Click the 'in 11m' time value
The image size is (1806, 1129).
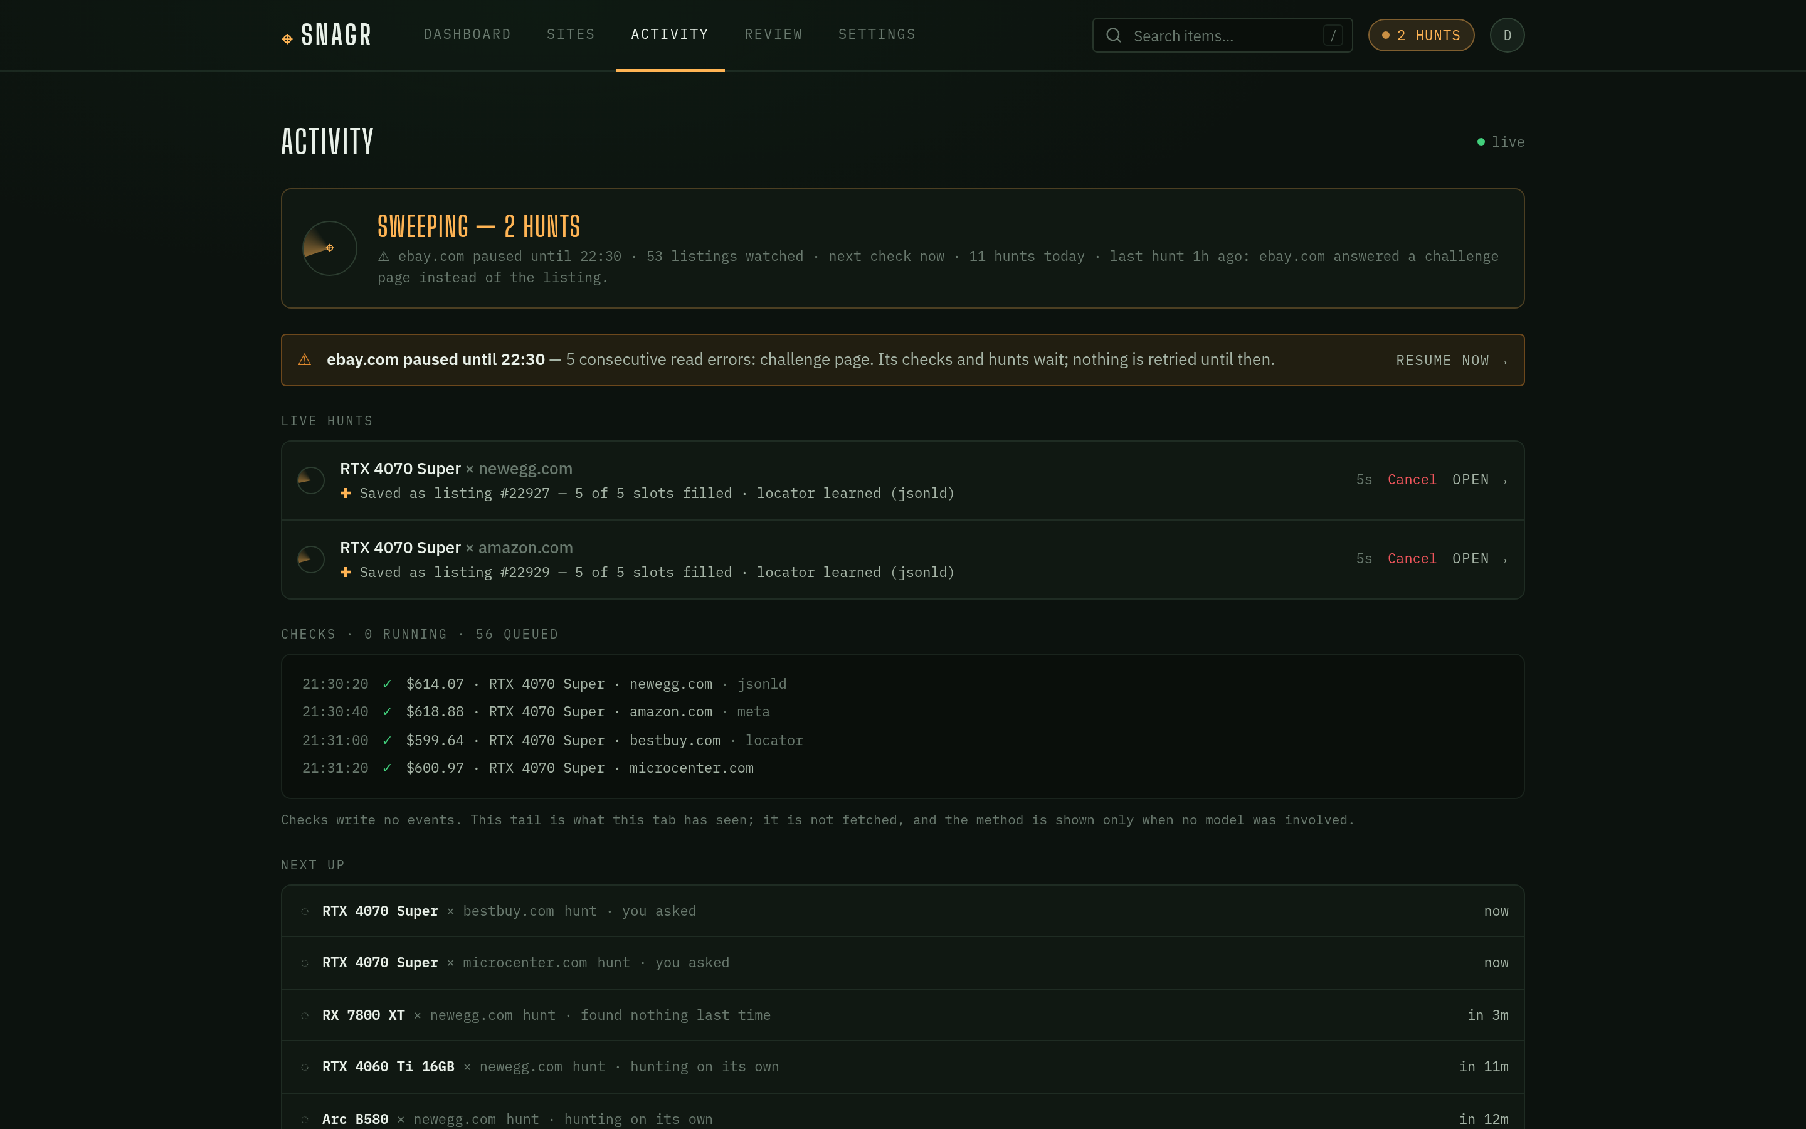click(x=1484, y=1066)
